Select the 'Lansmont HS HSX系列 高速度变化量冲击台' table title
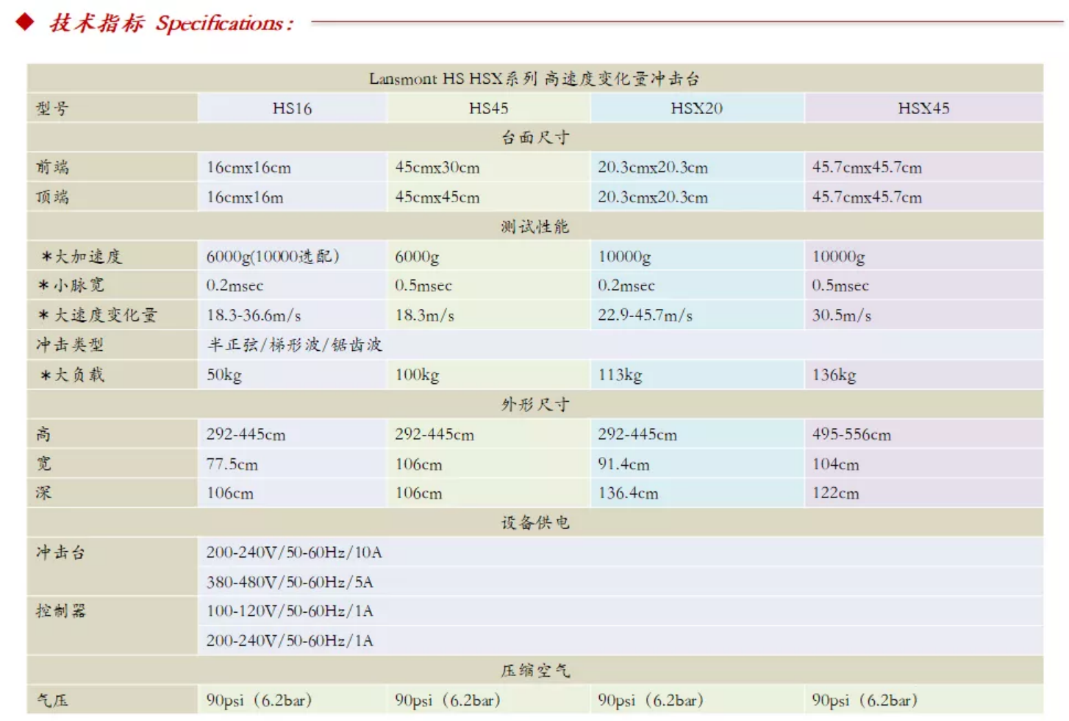Viewport: 1069px width, 721px height. pos(534,79)
